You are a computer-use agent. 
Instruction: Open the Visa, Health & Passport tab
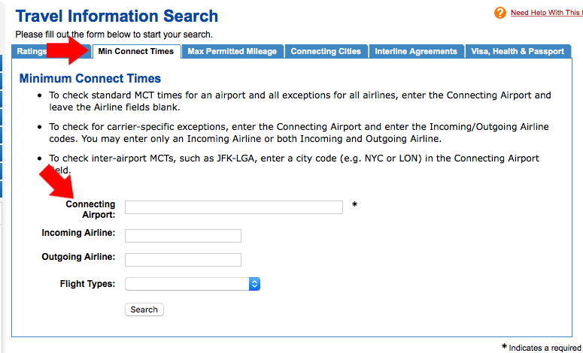coord(518,51)
